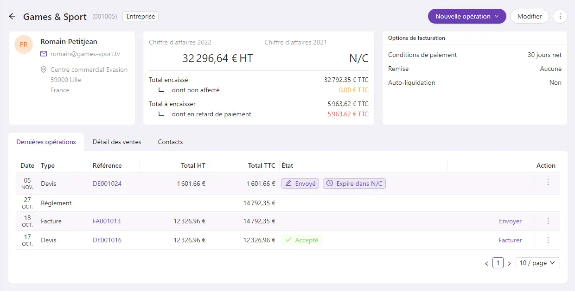
Task: Click the Auto-liquidation label
Action: tap(412, 82)
